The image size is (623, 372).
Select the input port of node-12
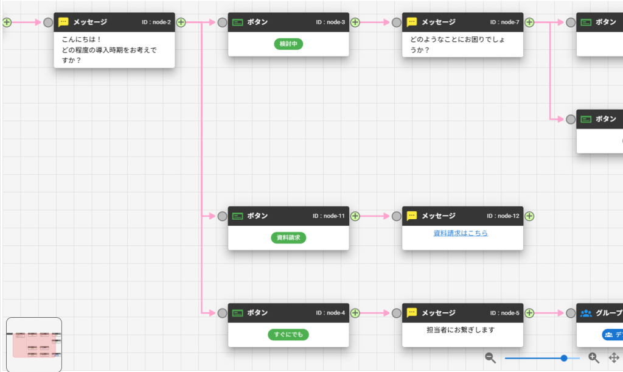click(397, 216)
